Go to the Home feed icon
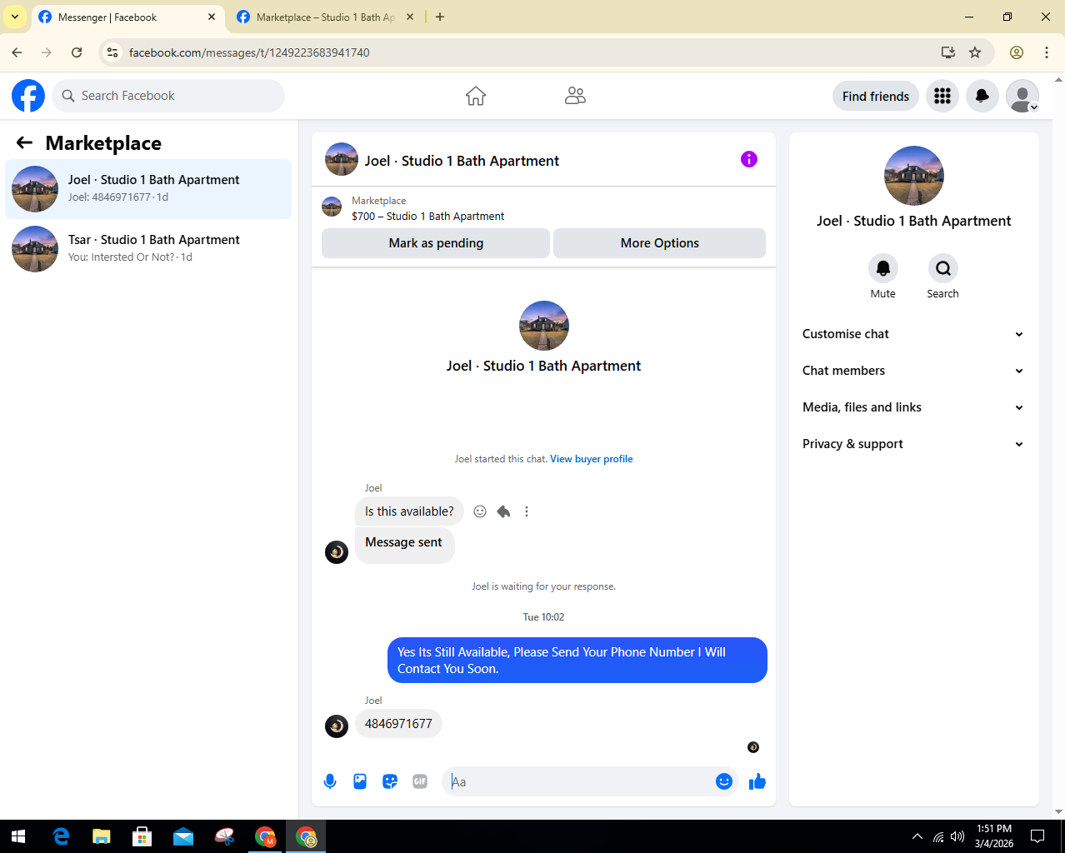 click(x=476, y=96)
